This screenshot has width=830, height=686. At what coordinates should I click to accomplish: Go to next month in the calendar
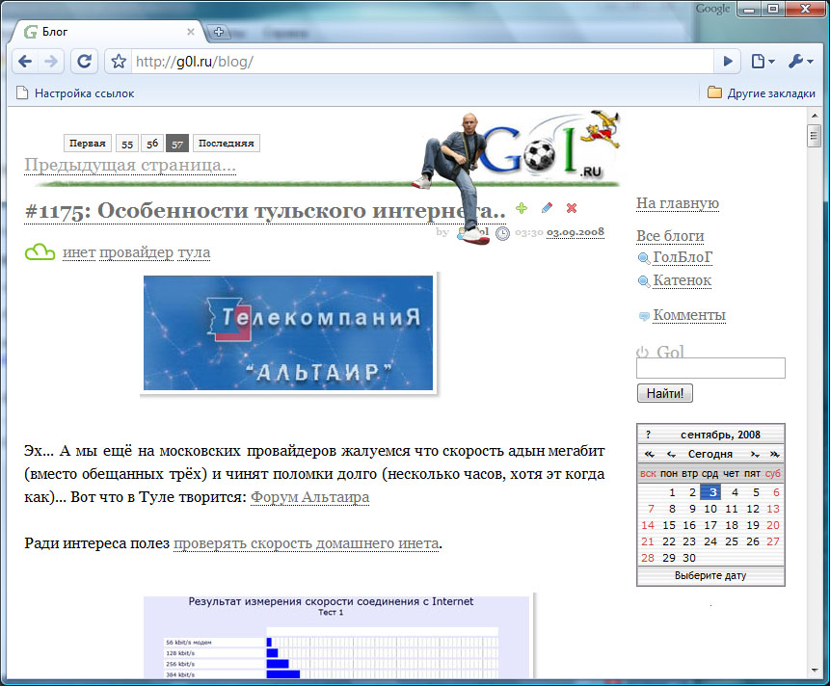point(755,454)
